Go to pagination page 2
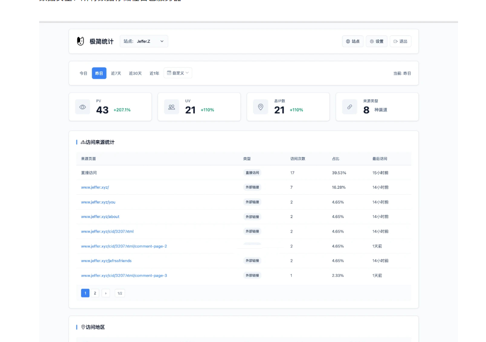The height and width of the screenshot is (342, 486). tap(95, 293)
